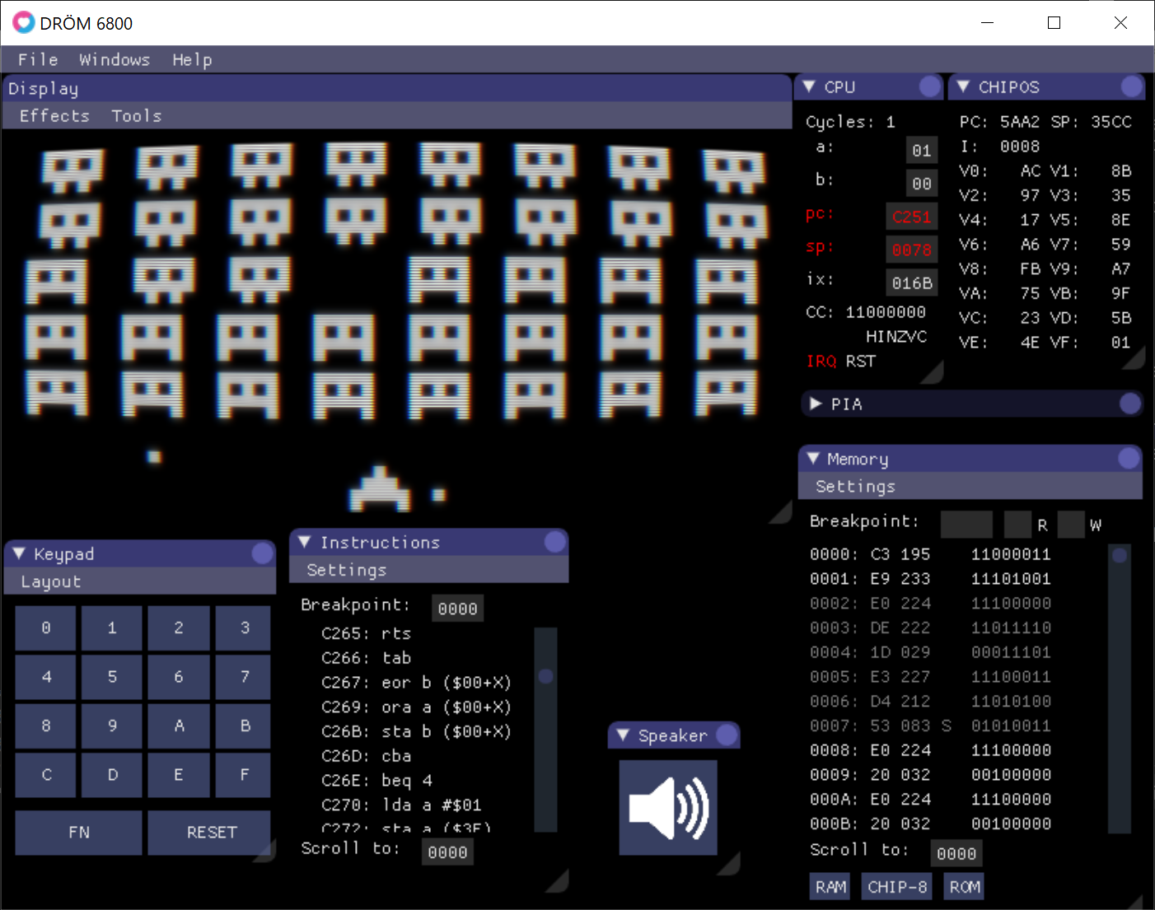Image resolution: width=1155 pixels, height=910 pixels.
Task: Collapse the Memory panel
Action: pyautogui.click(x=814, y=459)
